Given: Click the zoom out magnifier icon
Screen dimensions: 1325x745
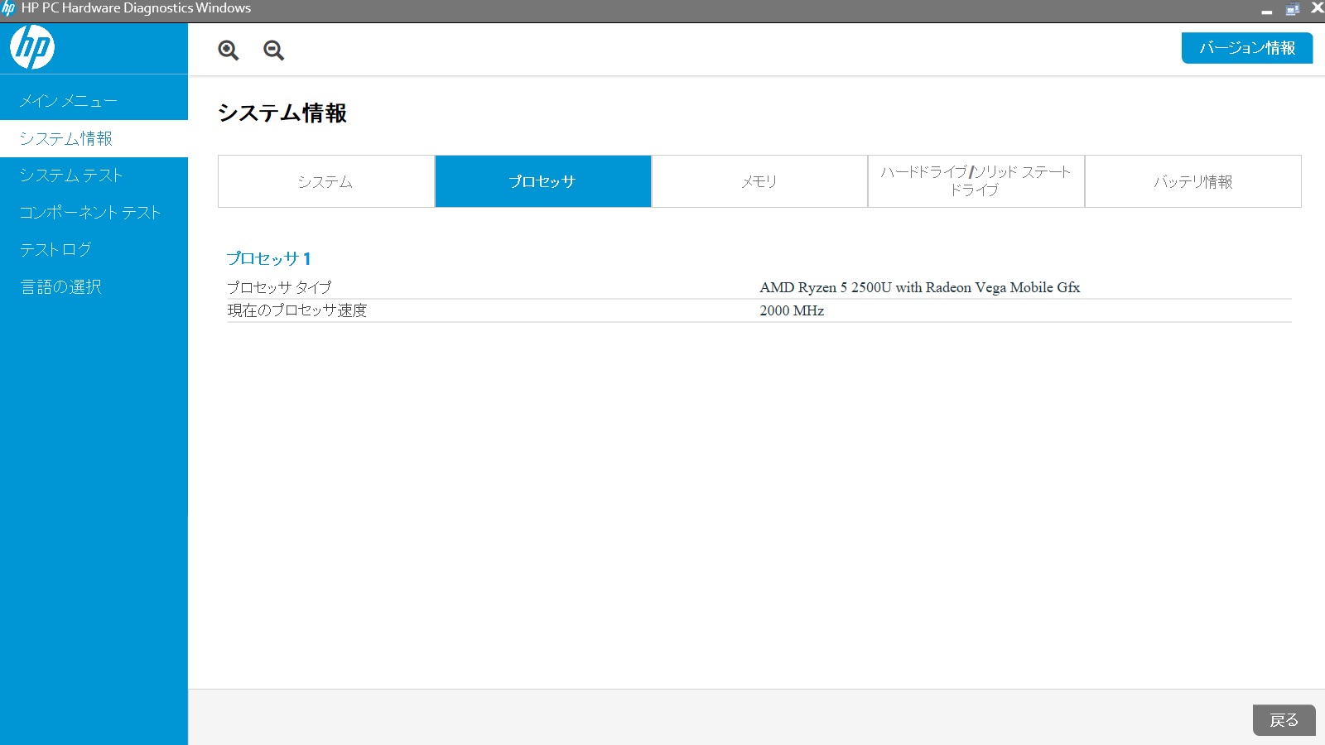Looking at the screenshot, I should (x=274, y=50).
